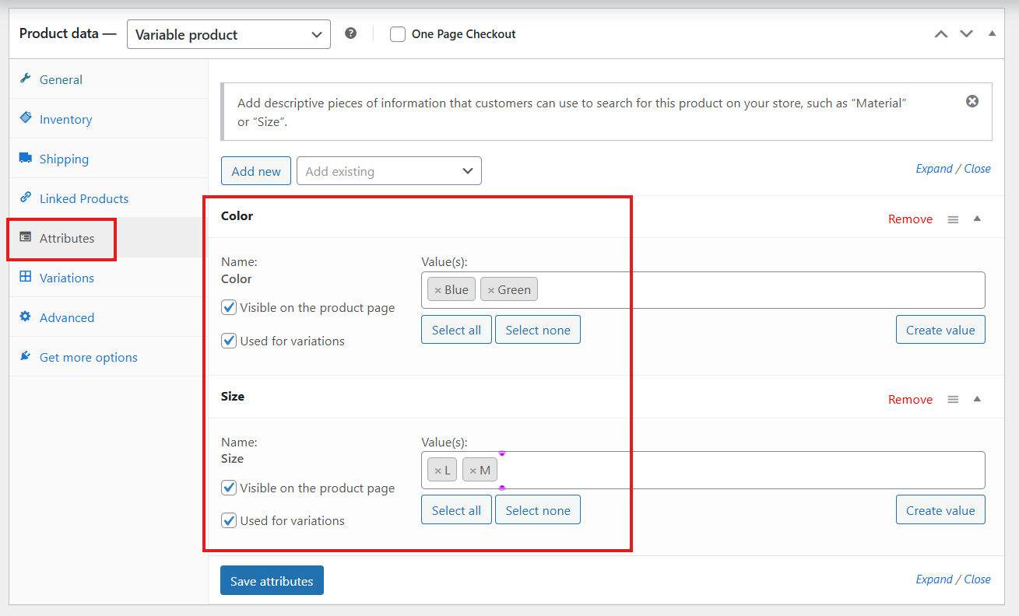The image size is (1019, 616).
Task: Open the Variable product type dropdown
Action: coord(228,34)
